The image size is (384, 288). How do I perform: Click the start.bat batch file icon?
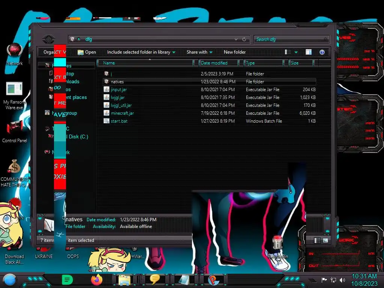click(x=106, y=121)
